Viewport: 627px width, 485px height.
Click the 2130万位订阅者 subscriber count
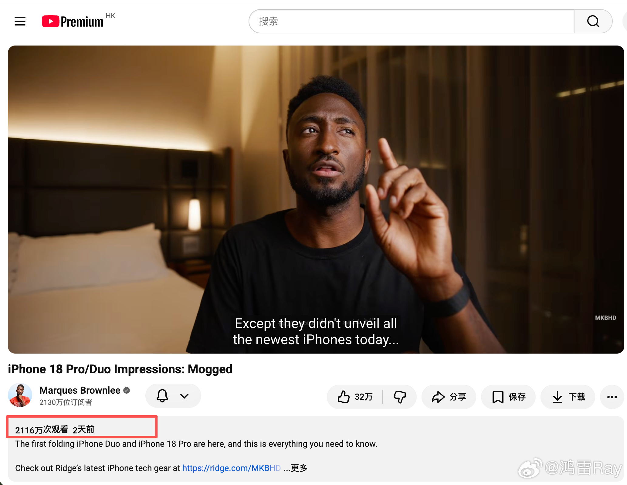click(x=66, y=402)
